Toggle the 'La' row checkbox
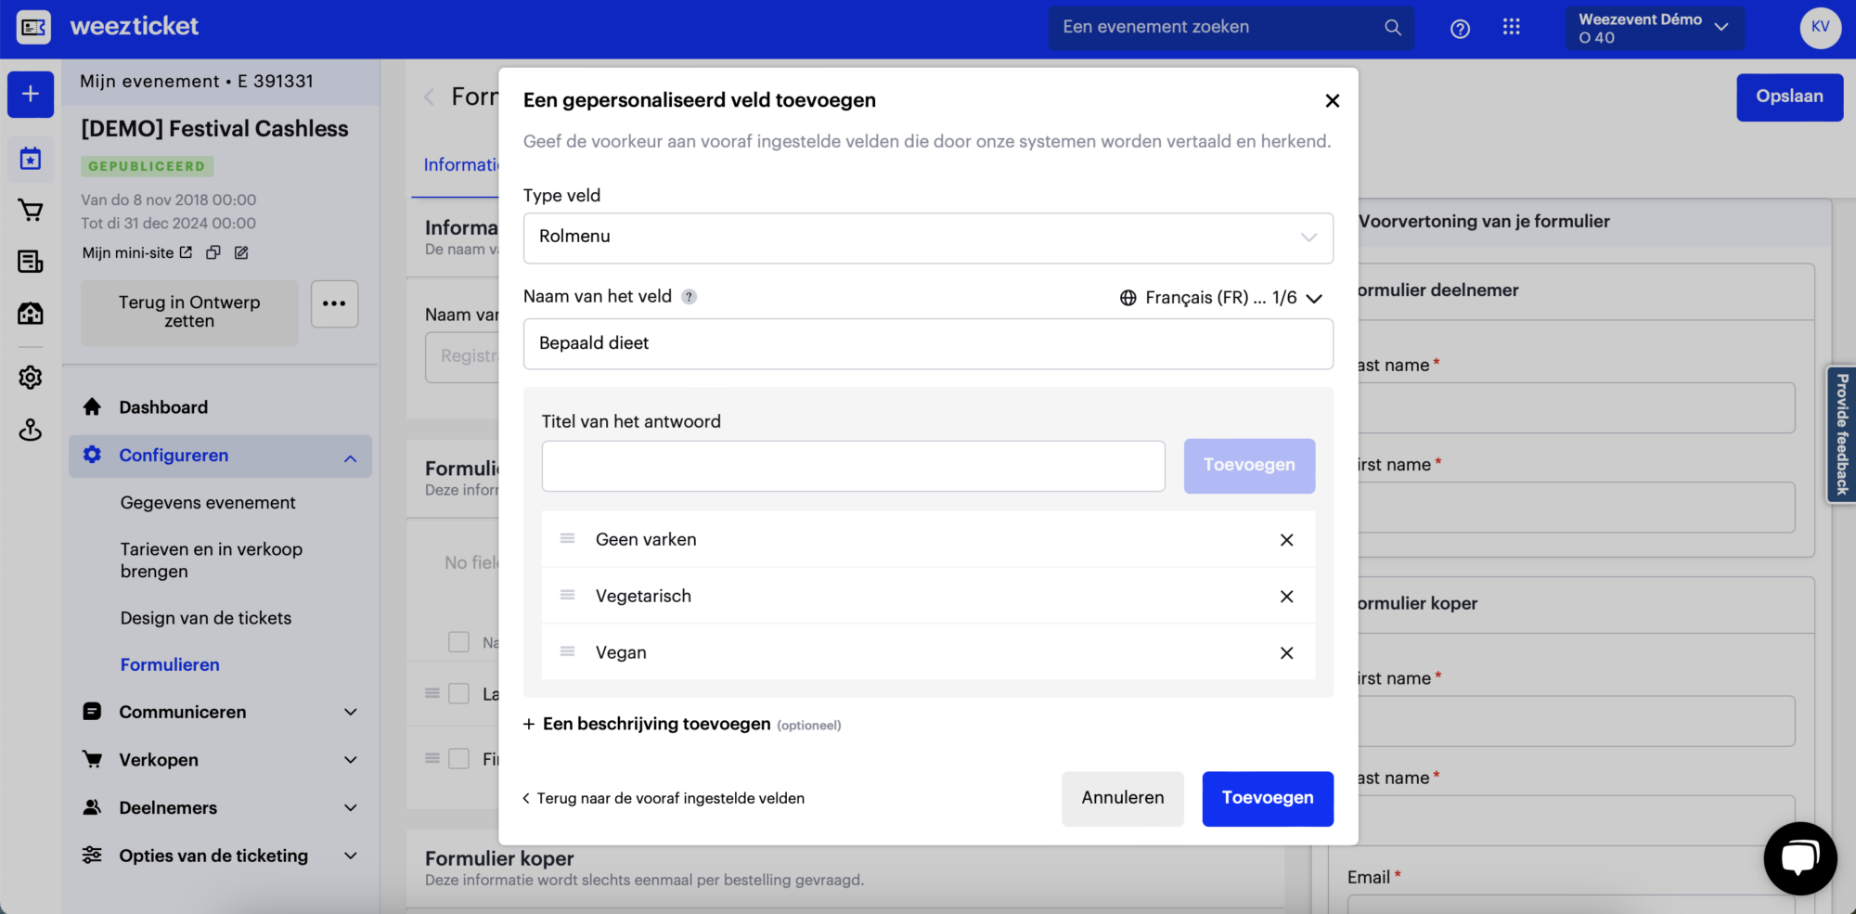 pyautogui.click(x=458, y=694)
